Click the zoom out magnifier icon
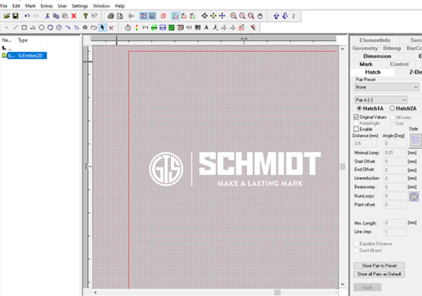This screenshot has width=422, height=296. [242, 16]
